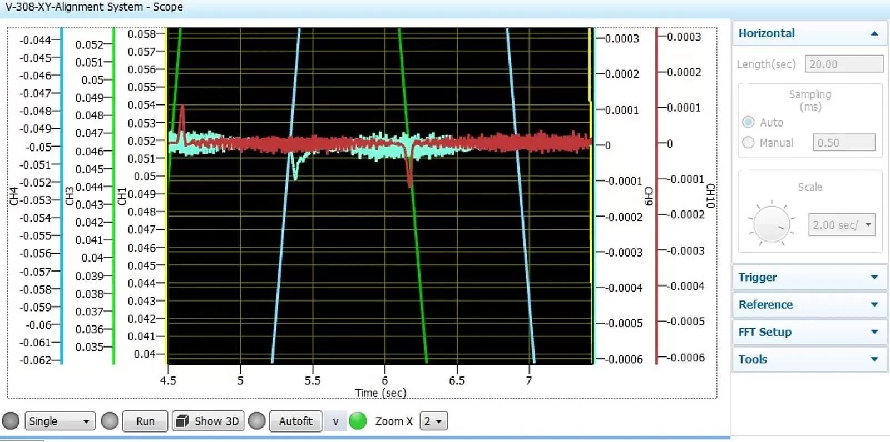This screenshot has width=890, height=442.
Task: Click the 0.035 value on CH3 axis
Action: 90,347
